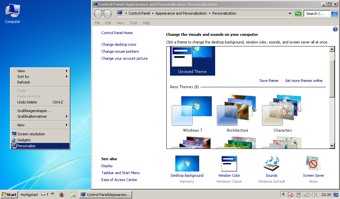Open the Computer desktop icon
This screenshot has height=199, width=340.
13,13
